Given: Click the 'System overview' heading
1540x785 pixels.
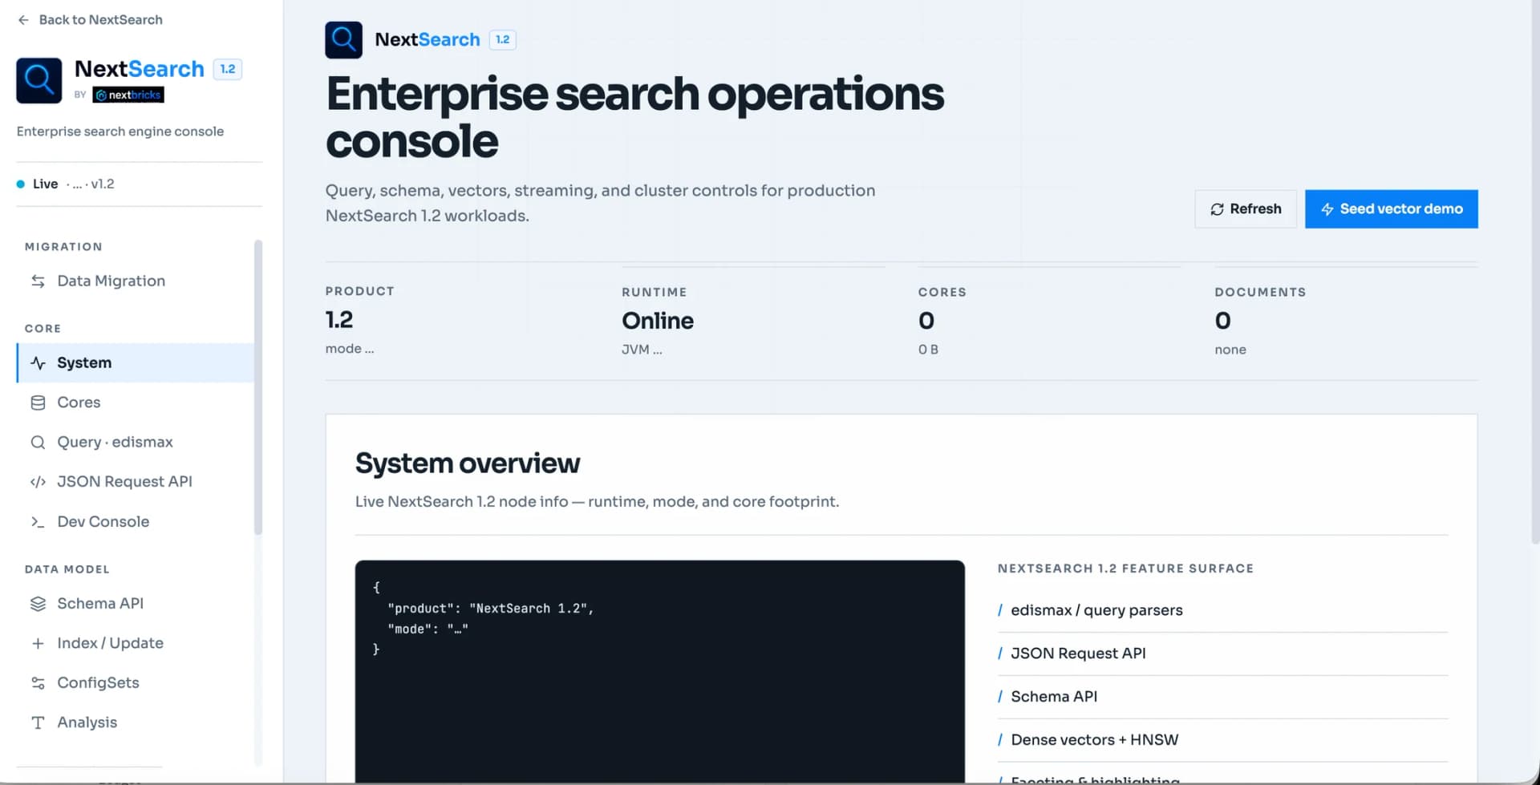Looking at the screenshot, I should (468, 463).
